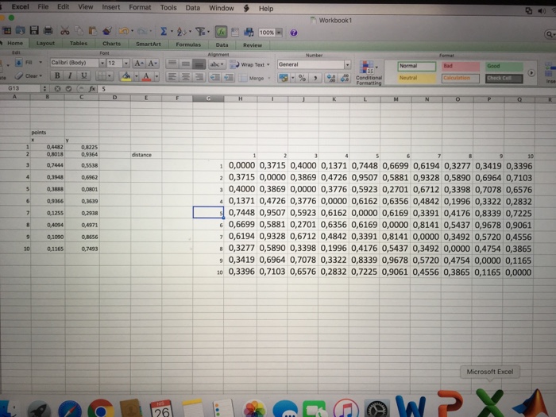
Task: Click the red font color swatch
Action: [146, 76]
